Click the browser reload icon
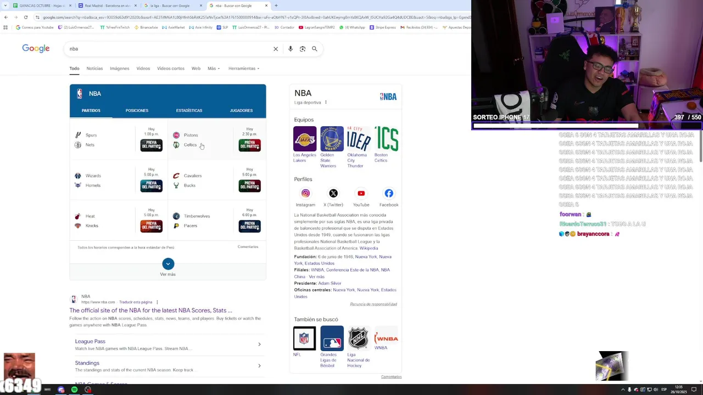Image resolution: width=703 pixels, height=395 pixels. [25, 17]
